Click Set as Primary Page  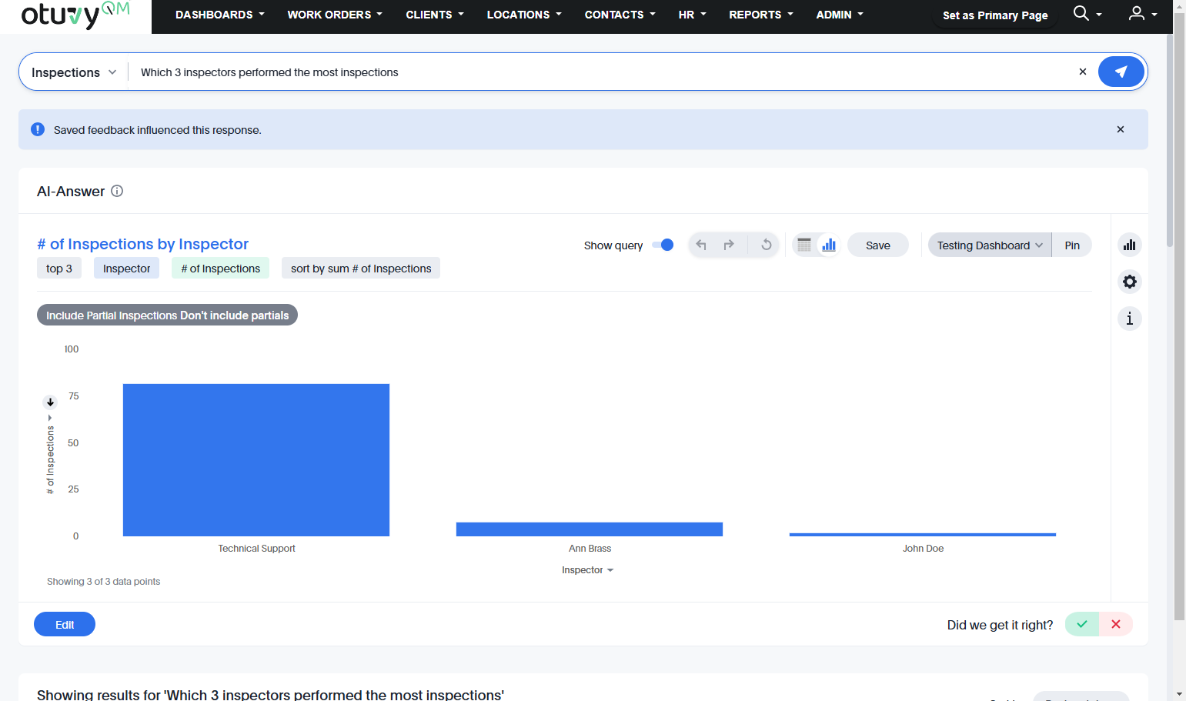point(995,15)
